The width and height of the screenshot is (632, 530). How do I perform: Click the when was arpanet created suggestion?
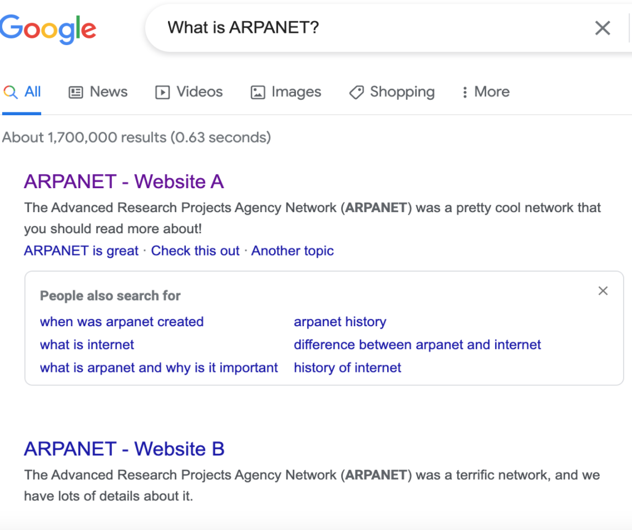122,322
